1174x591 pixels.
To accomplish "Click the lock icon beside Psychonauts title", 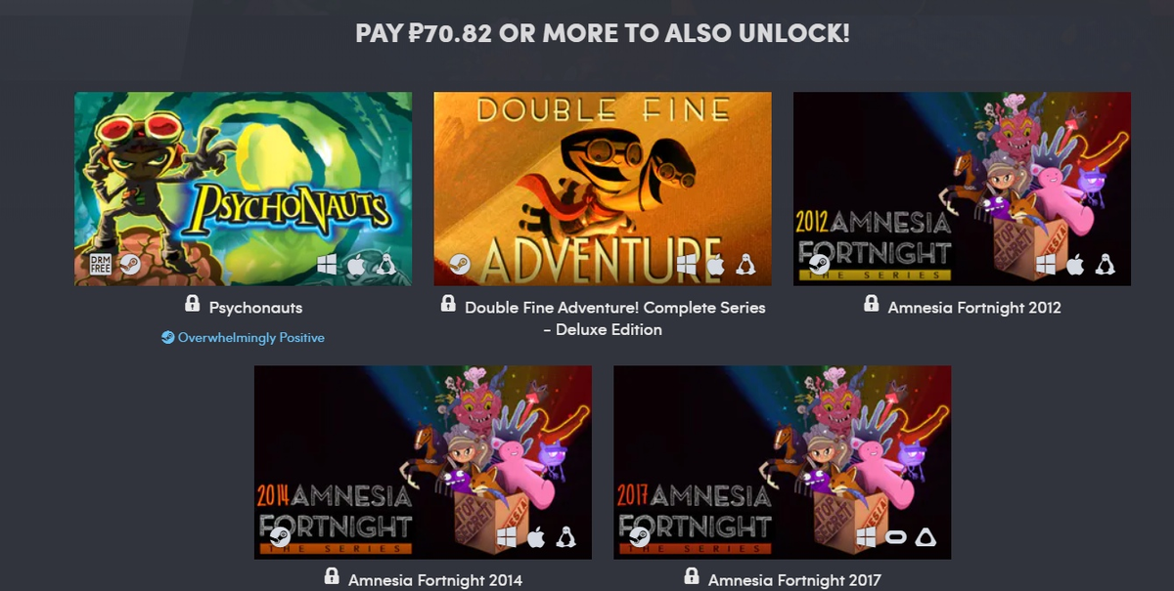I will pyautogui.click(x=192, y=304).
